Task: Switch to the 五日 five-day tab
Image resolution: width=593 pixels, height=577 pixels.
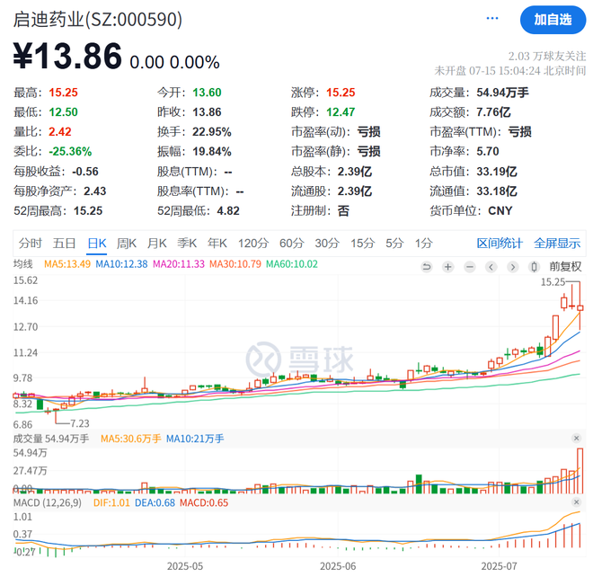Action: pos(64,244)
